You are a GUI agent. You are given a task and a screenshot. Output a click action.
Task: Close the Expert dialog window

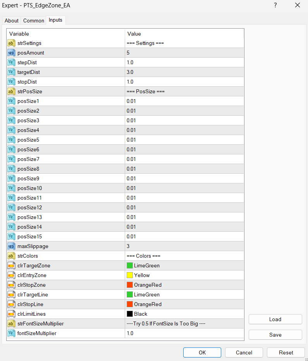pos(298,5)
